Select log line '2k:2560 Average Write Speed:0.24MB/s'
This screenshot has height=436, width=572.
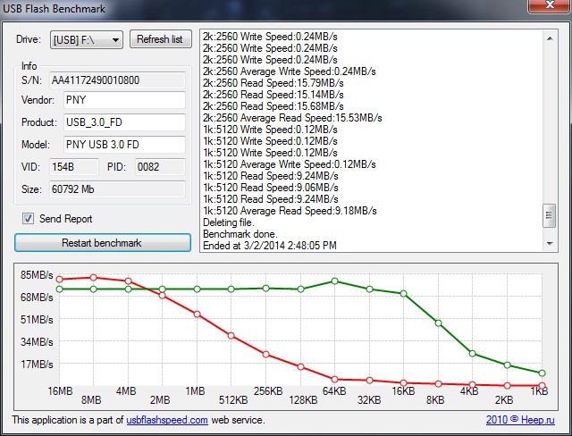(x=290, y=71)
